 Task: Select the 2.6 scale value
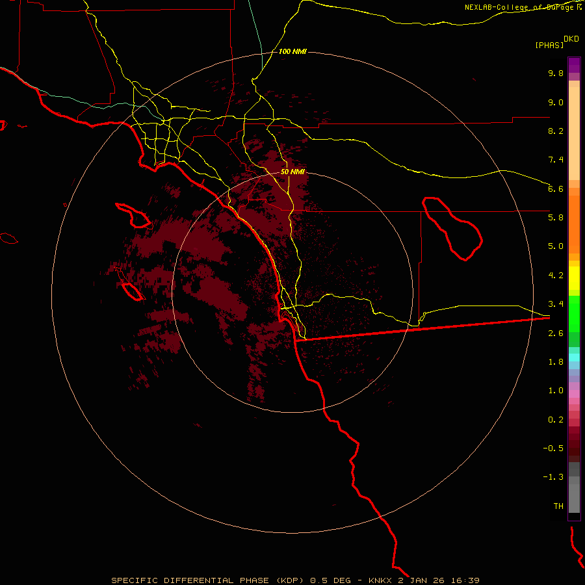[556, 333]
